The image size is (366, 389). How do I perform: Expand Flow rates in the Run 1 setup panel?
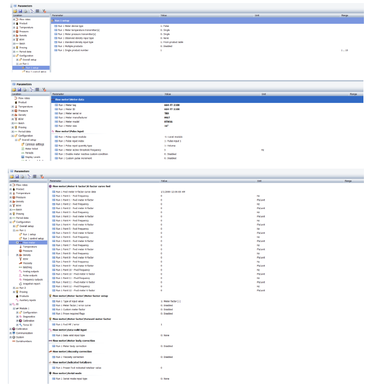pyautogui.click(x=14, y=19)
